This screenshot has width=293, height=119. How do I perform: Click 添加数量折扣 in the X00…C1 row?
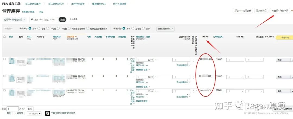click(x=183, y=97)
